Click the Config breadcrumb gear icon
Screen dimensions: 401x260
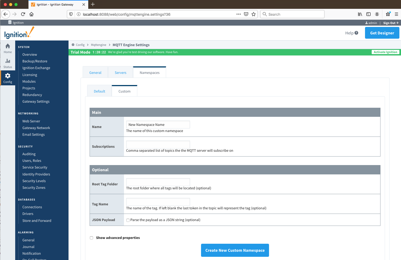(73, 45)
